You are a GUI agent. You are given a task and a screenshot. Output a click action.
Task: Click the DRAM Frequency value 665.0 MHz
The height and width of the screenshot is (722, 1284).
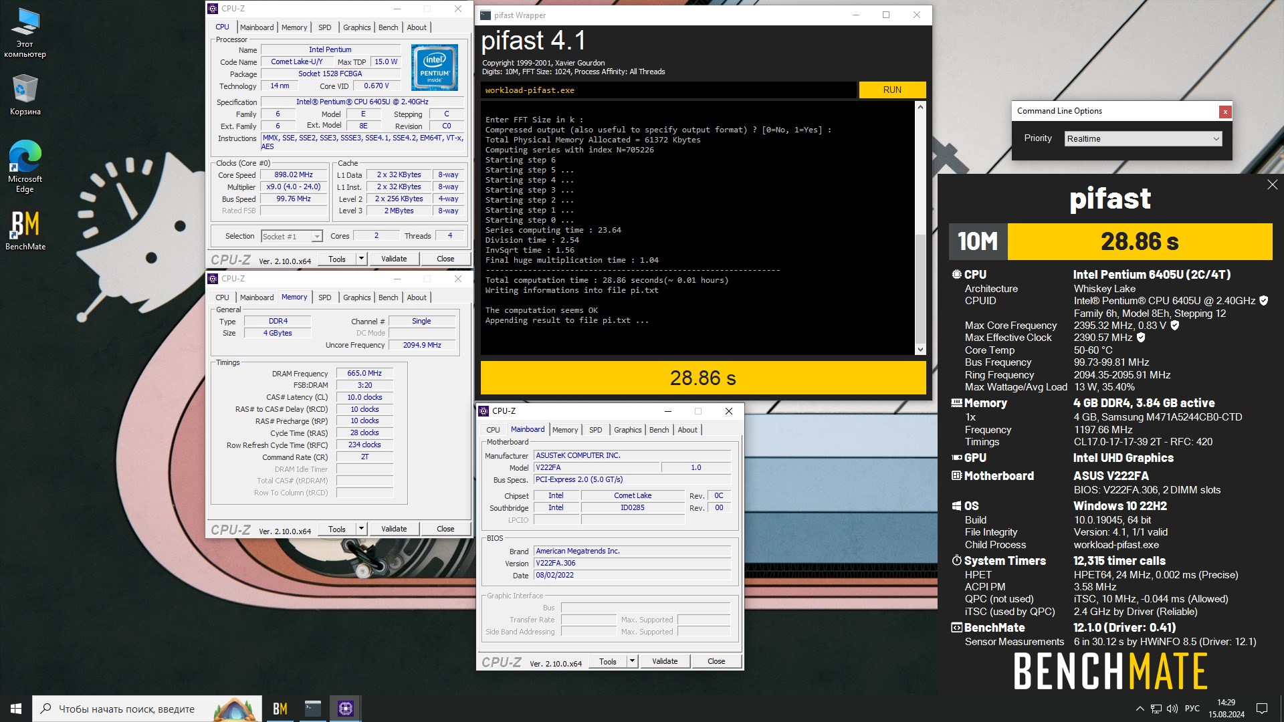pyautogui.click(x=364, y=374)
